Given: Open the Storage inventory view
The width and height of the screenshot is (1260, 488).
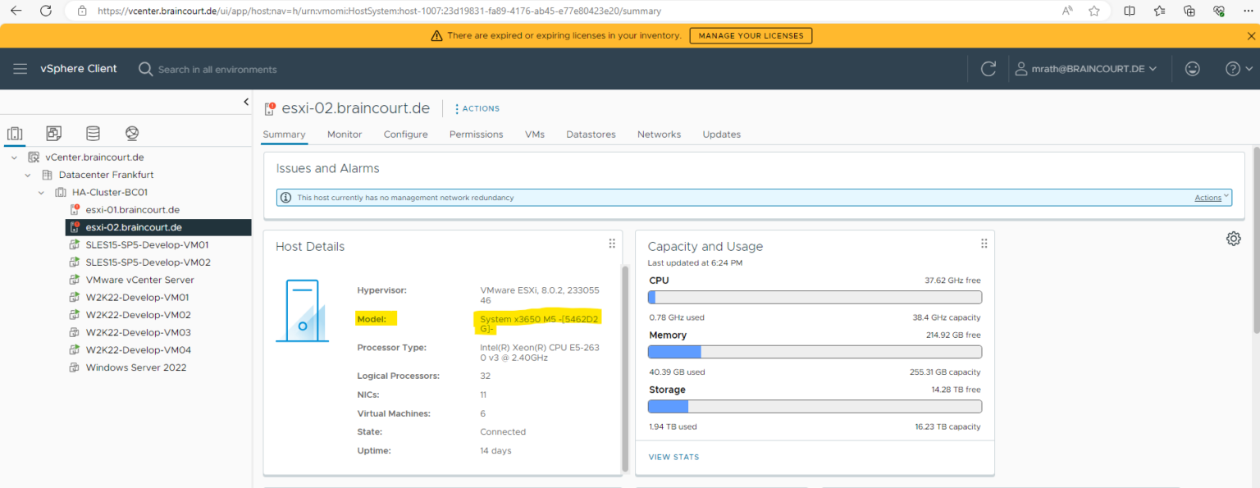Looking at the screenshot, I should [93, 132].
